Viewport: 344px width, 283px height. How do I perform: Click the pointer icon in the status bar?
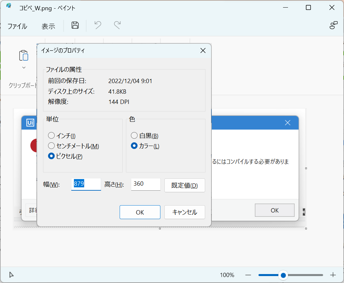coord(11,275)
